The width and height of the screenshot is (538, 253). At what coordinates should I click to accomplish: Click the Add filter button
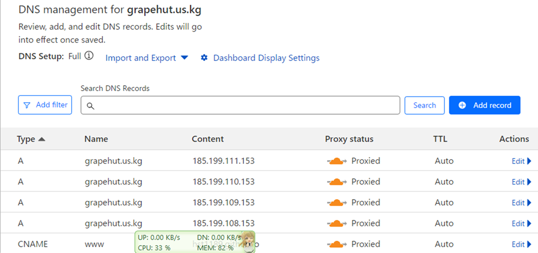(x=45, y=105)
